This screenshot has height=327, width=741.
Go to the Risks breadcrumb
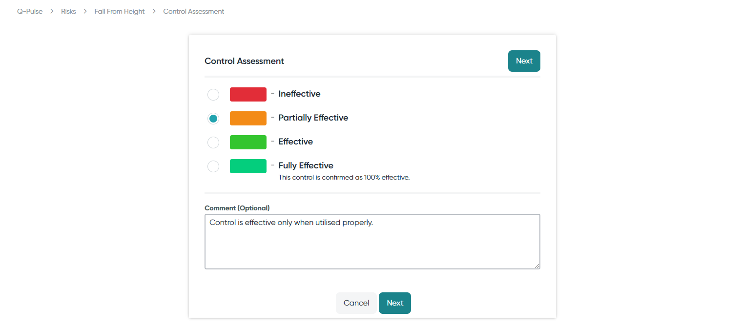[x=68, y=11]
